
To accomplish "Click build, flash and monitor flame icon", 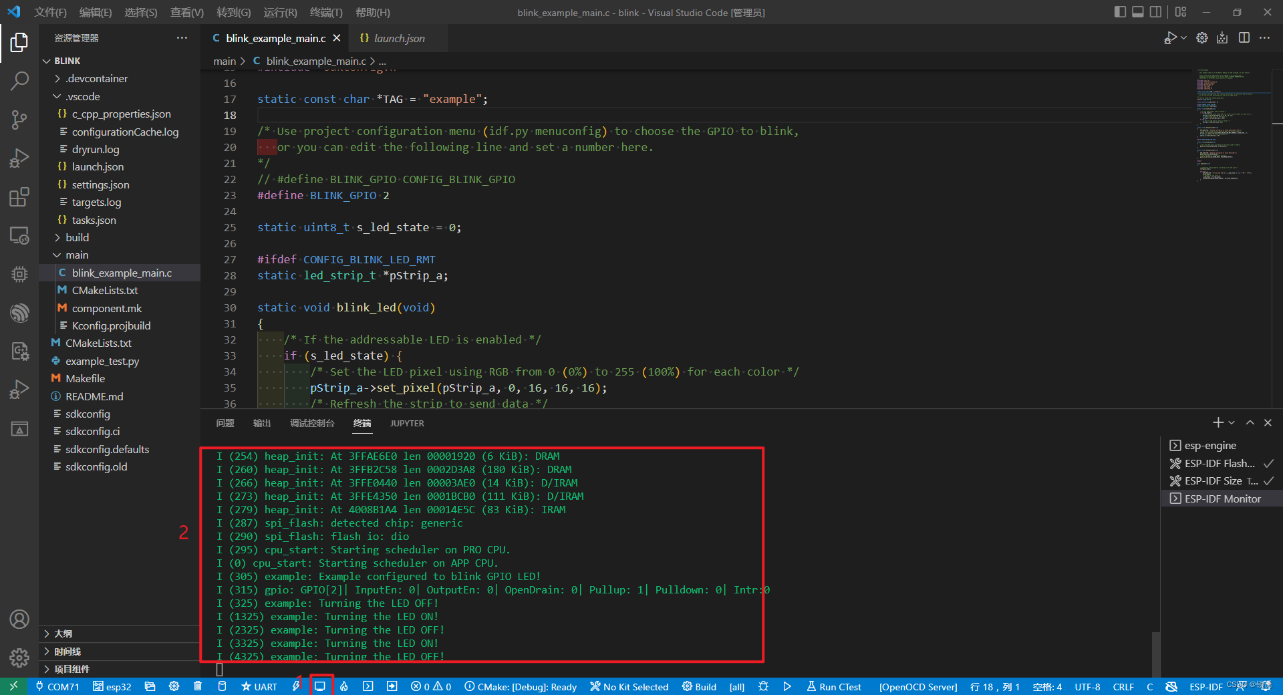I will pyautogui.click(x=344, y=686).
